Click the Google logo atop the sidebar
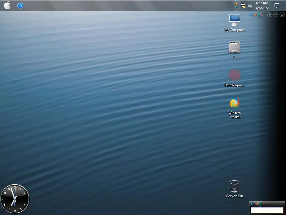Image resolution: width=286 pixels, height=215 pixels. click(x=256, y=15)
